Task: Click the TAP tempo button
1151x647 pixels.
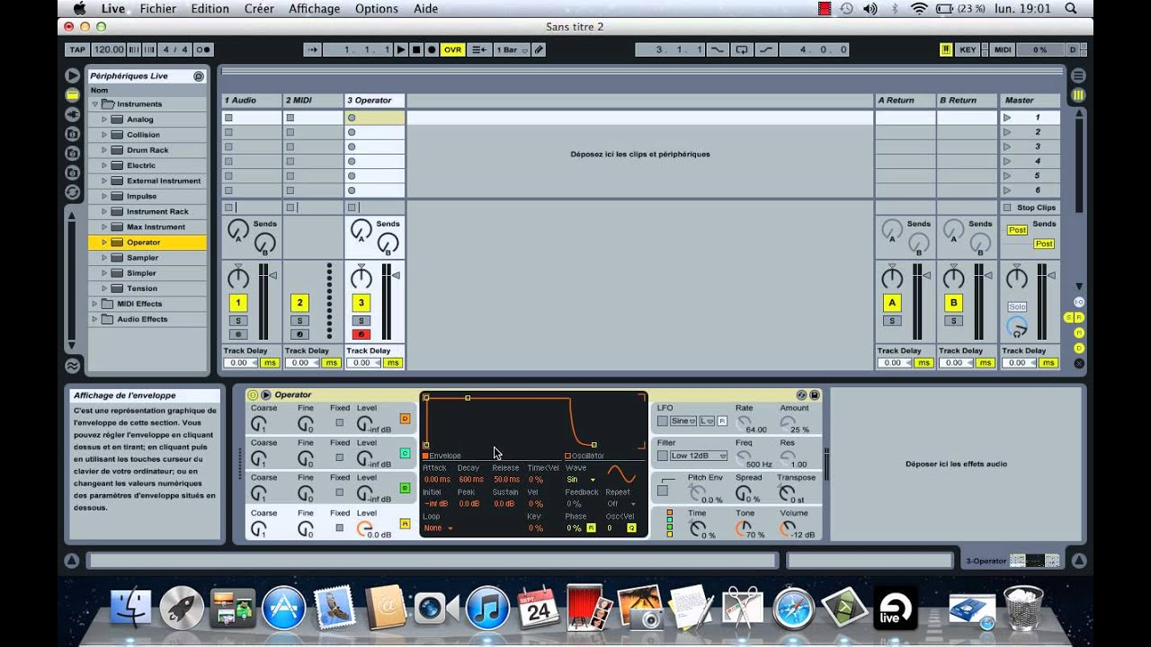Action: [x=77, y=49]
